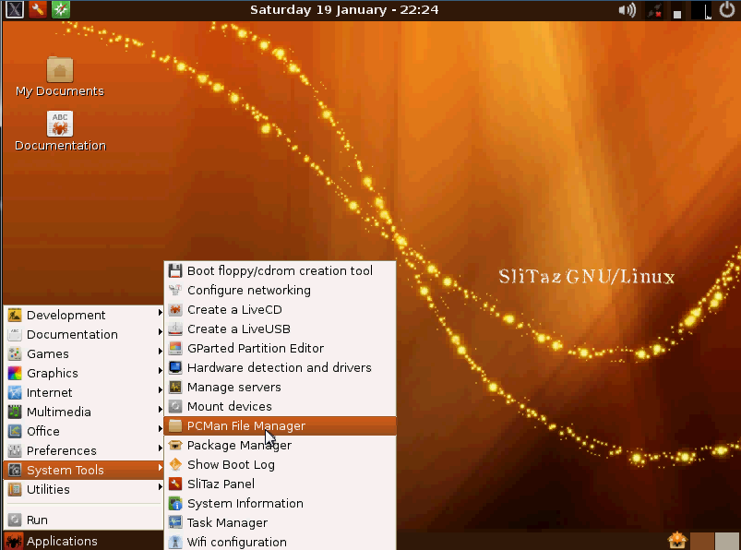Click the Task Manager icon

point(175,522)
